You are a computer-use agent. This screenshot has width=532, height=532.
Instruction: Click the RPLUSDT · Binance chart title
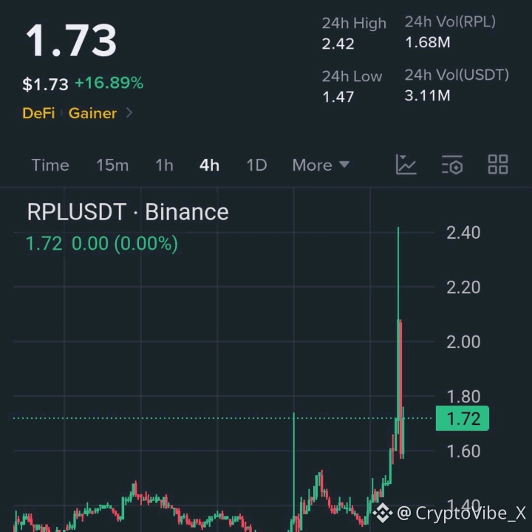pos(128,212)
